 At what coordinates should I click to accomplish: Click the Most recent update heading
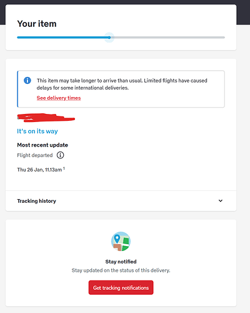click(x=42, y=145)
